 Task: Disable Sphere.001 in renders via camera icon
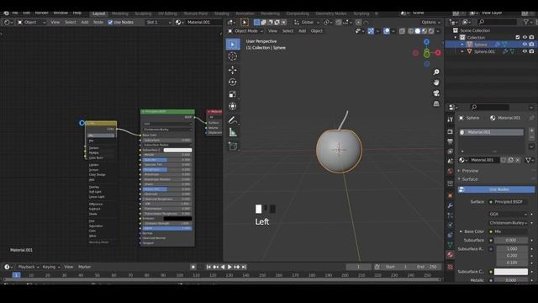pyautogui.click(x=531, y=51)
